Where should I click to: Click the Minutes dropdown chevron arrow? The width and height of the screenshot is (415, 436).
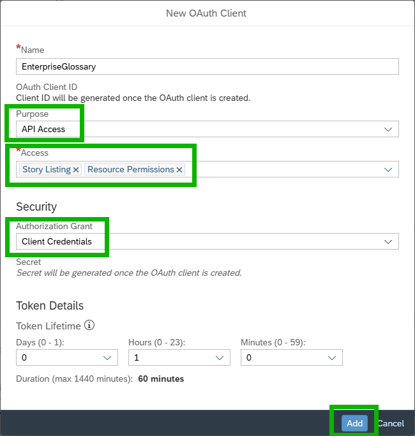332,358
